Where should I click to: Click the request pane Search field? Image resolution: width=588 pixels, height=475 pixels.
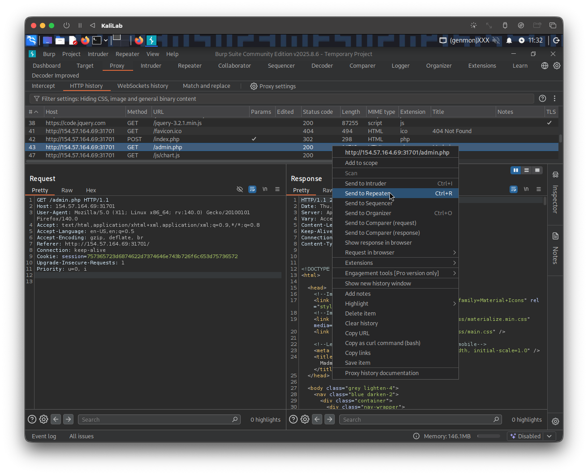coord(155,419)
